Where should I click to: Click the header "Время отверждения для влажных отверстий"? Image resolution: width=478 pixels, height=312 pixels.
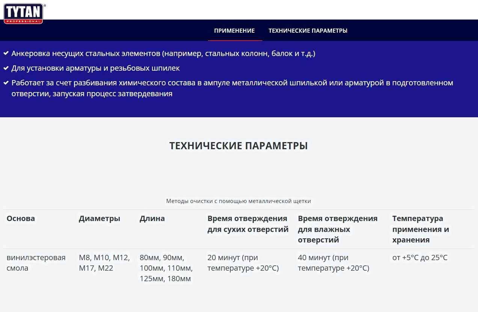pyautogui.click(x=338, y=229)
